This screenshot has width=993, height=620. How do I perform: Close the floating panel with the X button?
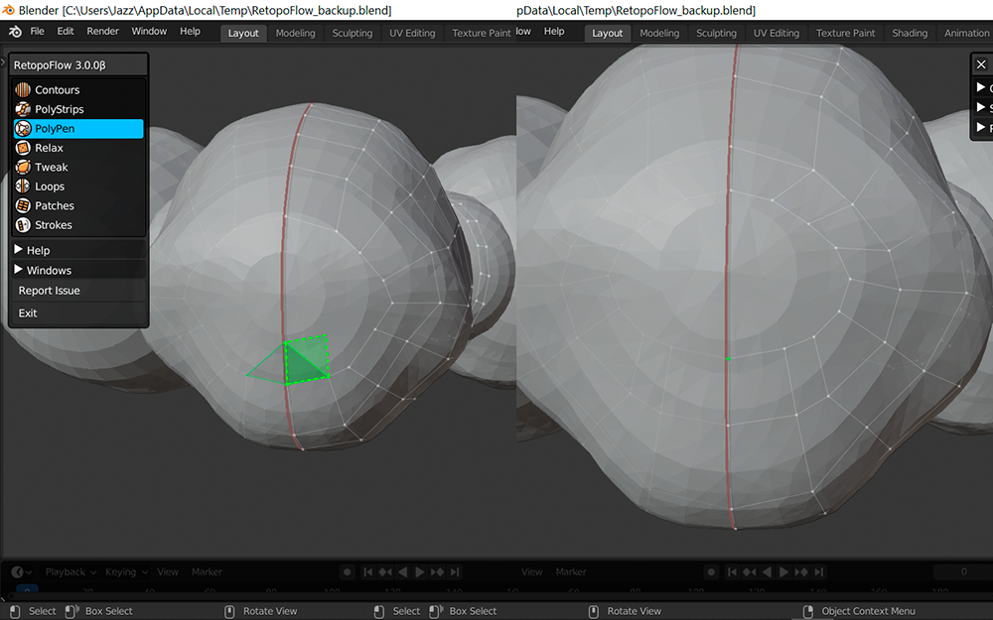pyautogui.click(x=981, y=64)
